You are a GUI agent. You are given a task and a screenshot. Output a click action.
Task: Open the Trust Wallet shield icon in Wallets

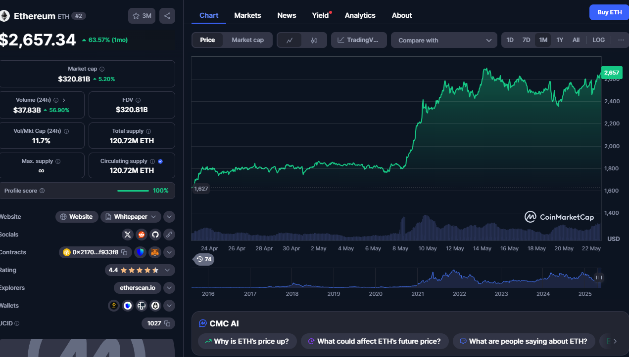coord(128,306)
